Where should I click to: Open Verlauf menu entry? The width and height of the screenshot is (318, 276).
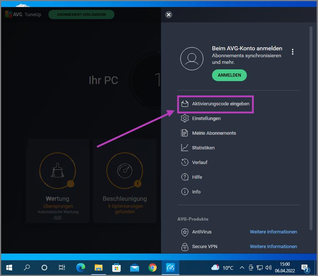pos(200,162)
